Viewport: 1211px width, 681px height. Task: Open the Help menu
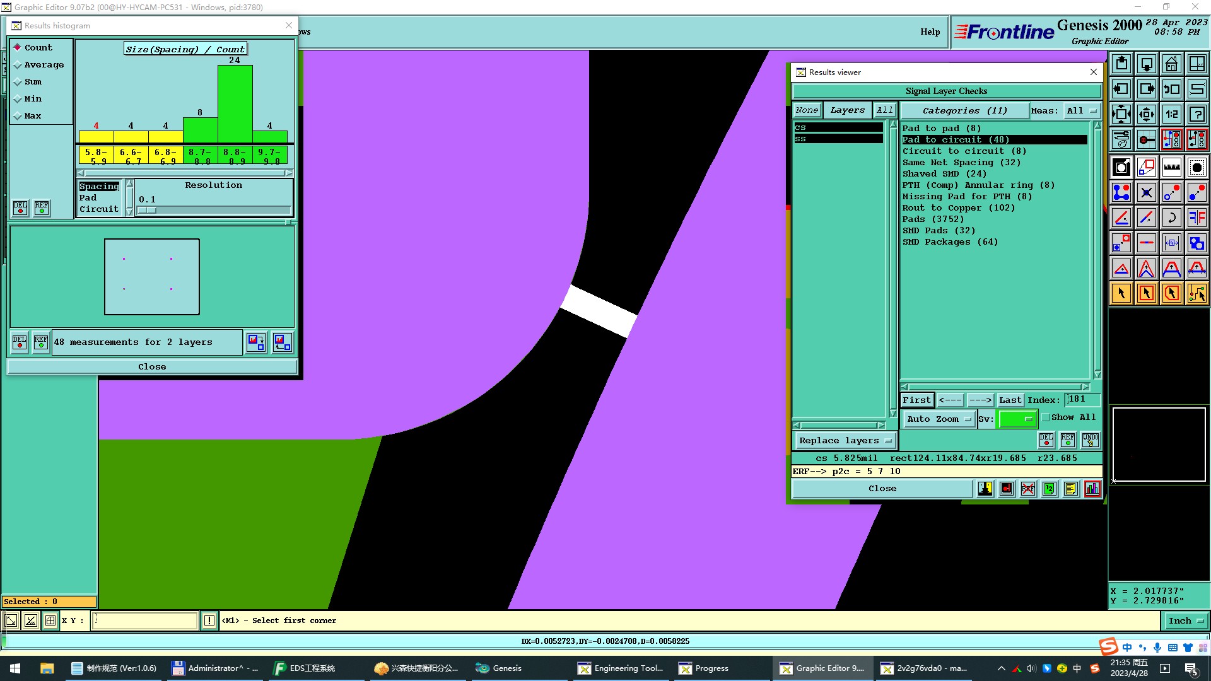click(930, 32)
